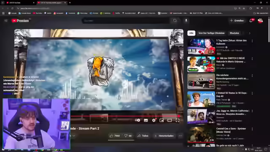Switch to miniplayer mode
Image resolution: width=270 pixels, height=152 pixels.
(x=162, y=120)
